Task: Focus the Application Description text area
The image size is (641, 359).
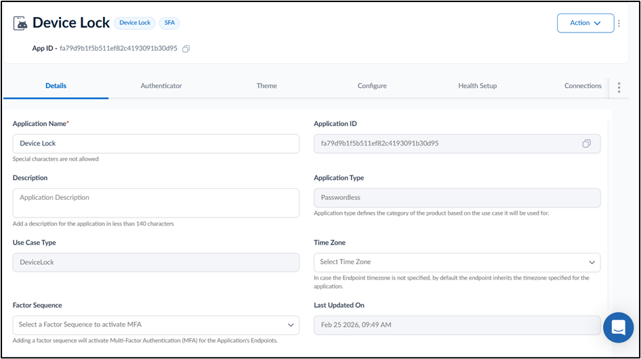Action: (156, 203)
